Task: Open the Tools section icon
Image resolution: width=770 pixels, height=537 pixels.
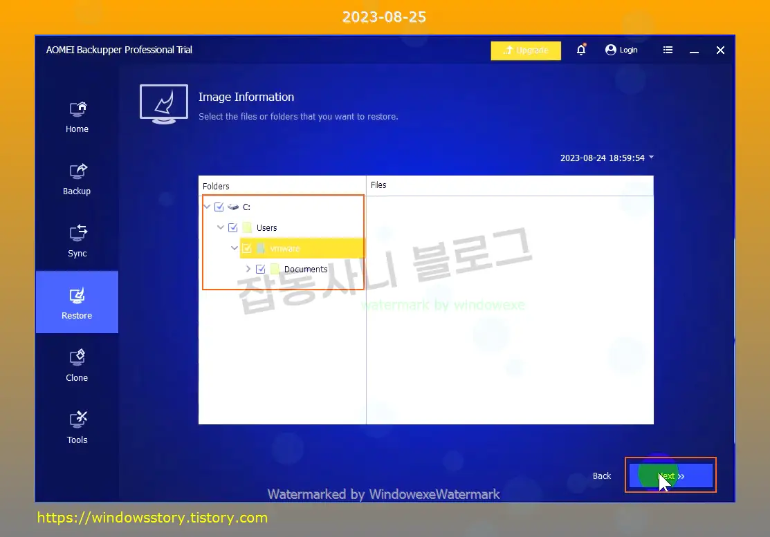Action: click(x=77, y=420)
